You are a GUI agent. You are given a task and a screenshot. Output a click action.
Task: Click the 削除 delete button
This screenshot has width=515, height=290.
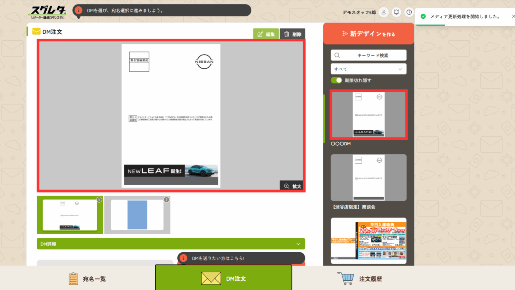click(x=292, y=34)
